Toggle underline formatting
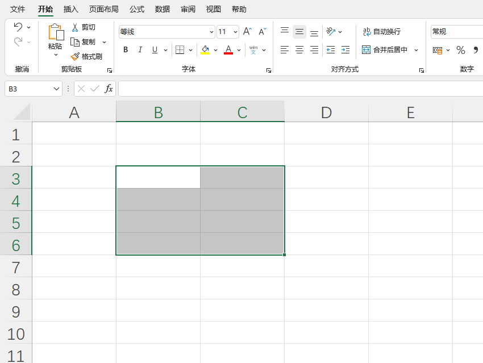The image size is (483, 363). [x=155, y=49]
